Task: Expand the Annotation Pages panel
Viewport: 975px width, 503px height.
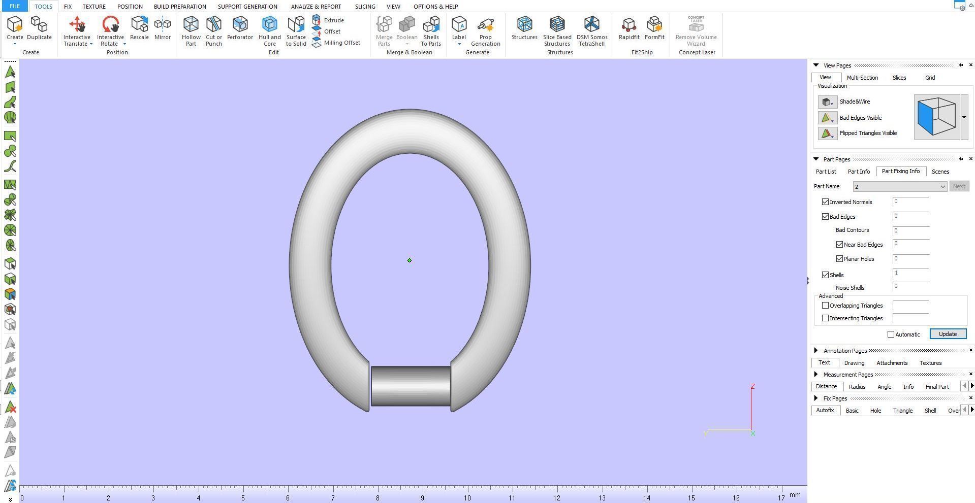Action: tap(816, 351)
